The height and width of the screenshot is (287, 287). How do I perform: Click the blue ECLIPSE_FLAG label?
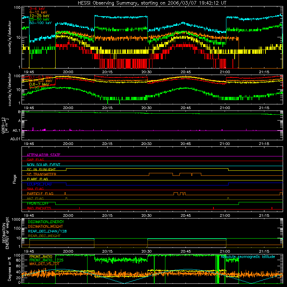[39, 184]
